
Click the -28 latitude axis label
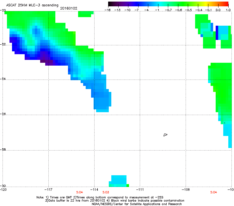pyautogui.click(x=3, y=149)
